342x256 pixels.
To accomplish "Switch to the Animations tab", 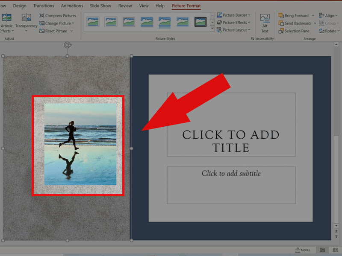I will click(x=72, y=6).
